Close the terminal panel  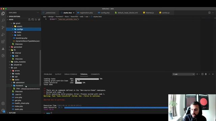tap(213, 74)
